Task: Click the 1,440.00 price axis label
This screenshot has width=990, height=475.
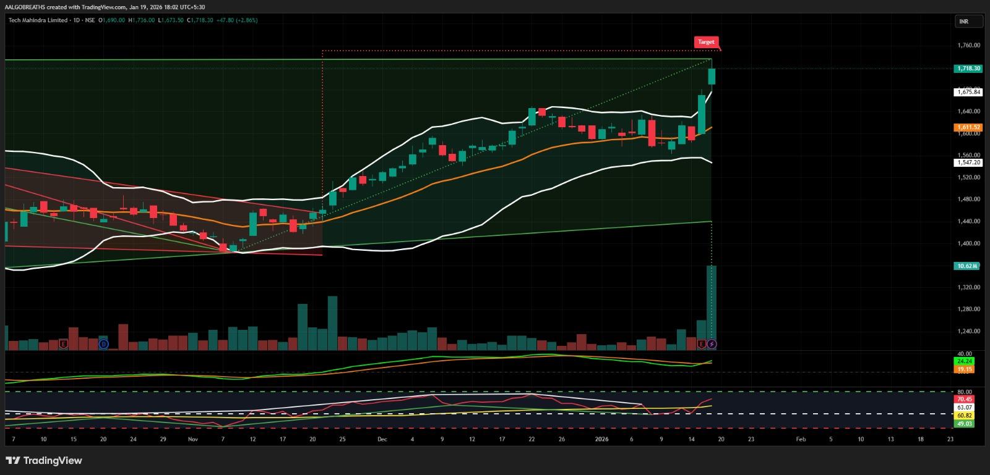Action: pyautogui.click(x=968, y=222)
